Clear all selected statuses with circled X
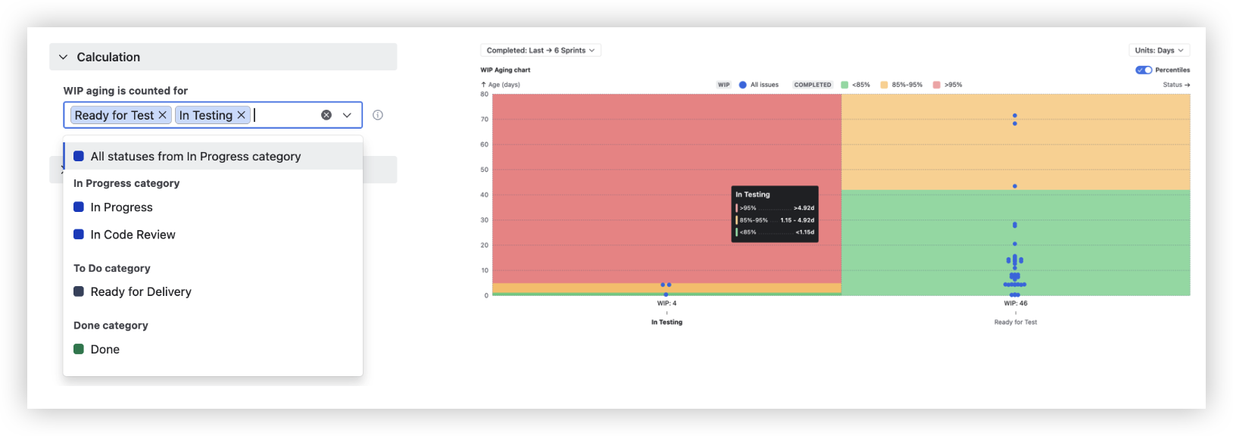Screen dimensions: 1233x436 [326, 115]
